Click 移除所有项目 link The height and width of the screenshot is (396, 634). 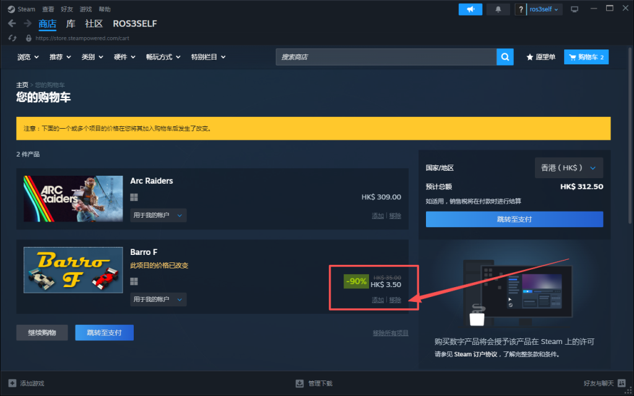pyautogui.click(x=390, y=333)
